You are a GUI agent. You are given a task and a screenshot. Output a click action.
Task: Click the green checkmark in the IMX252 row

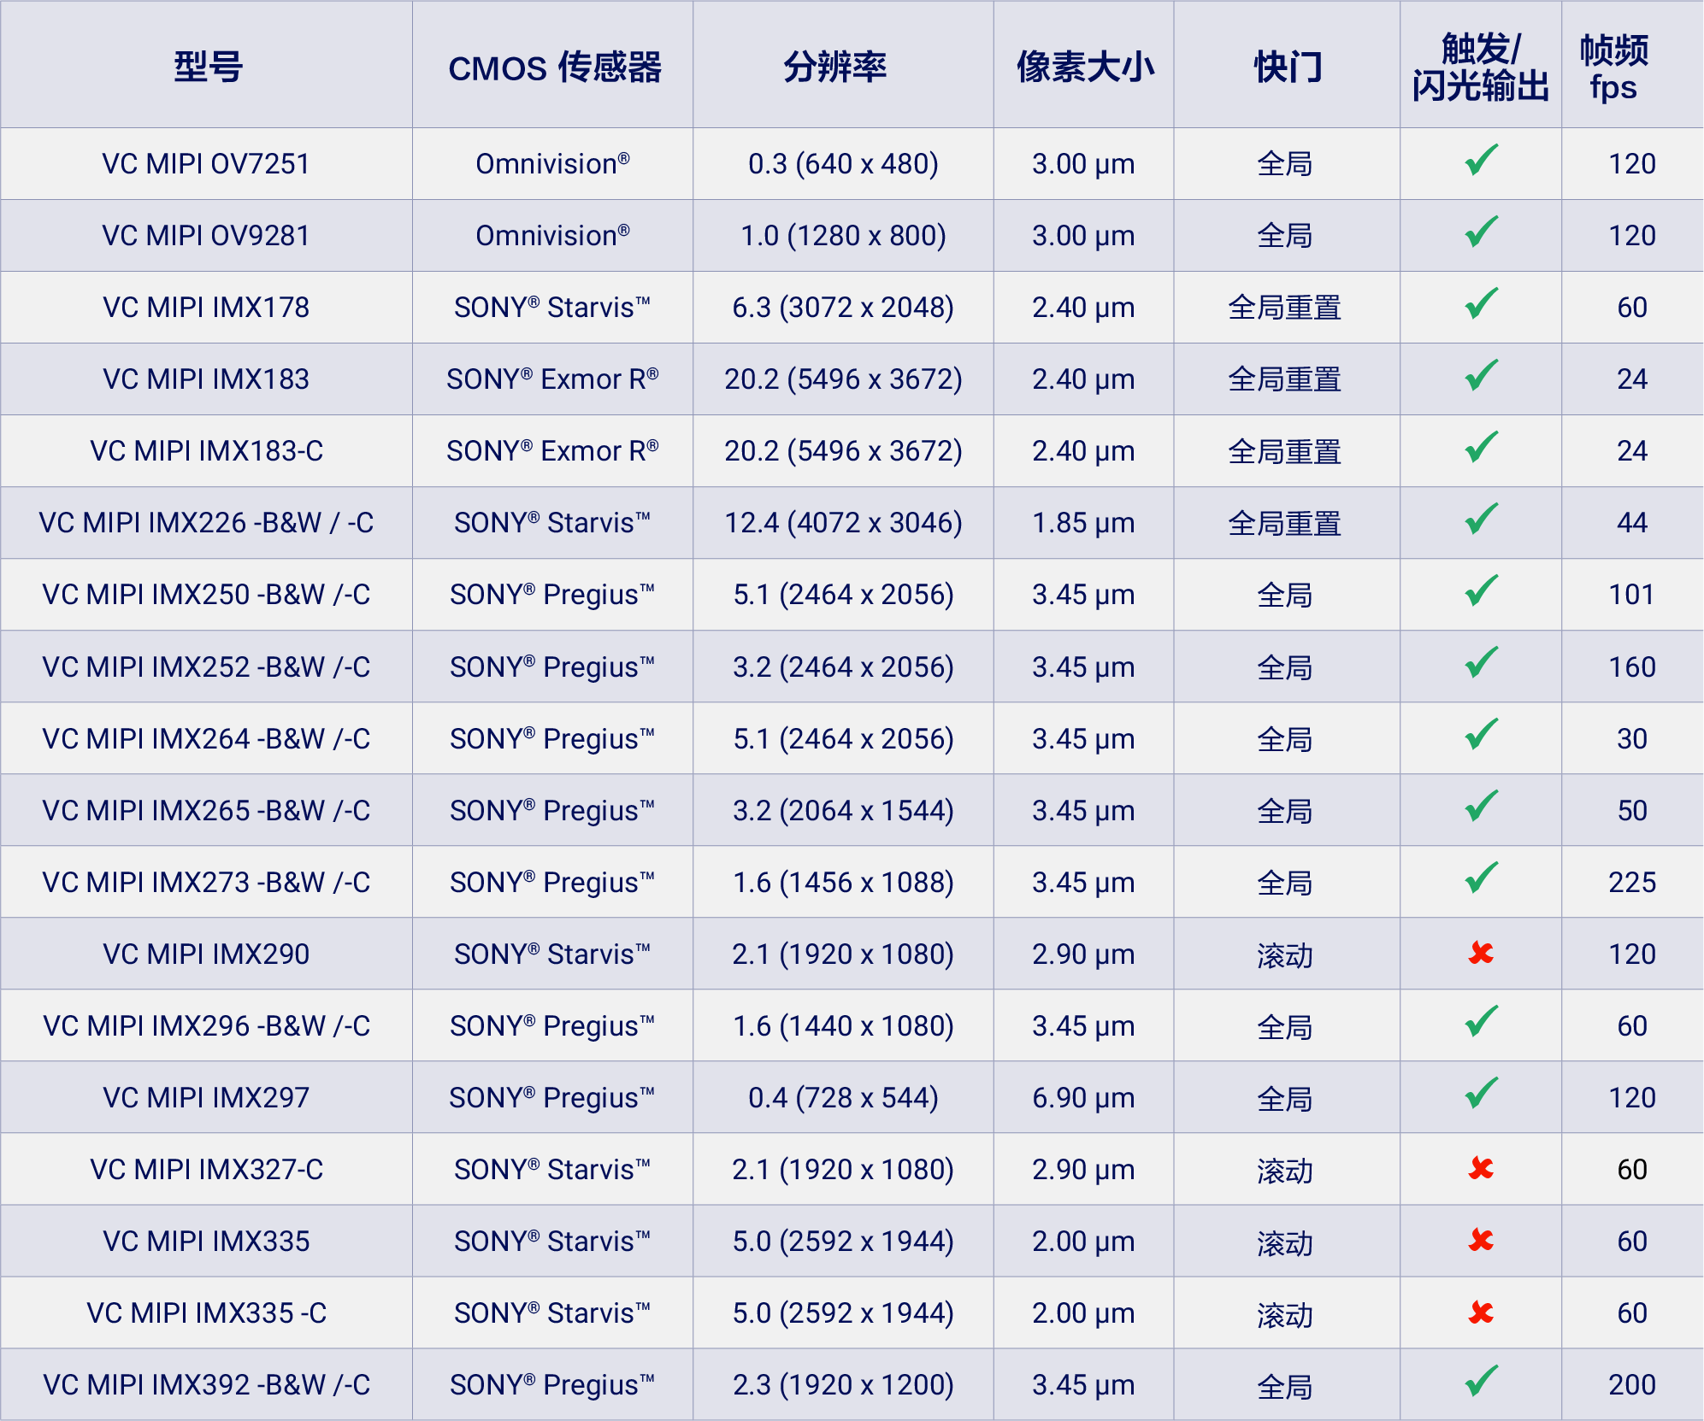pos(1482,662)
